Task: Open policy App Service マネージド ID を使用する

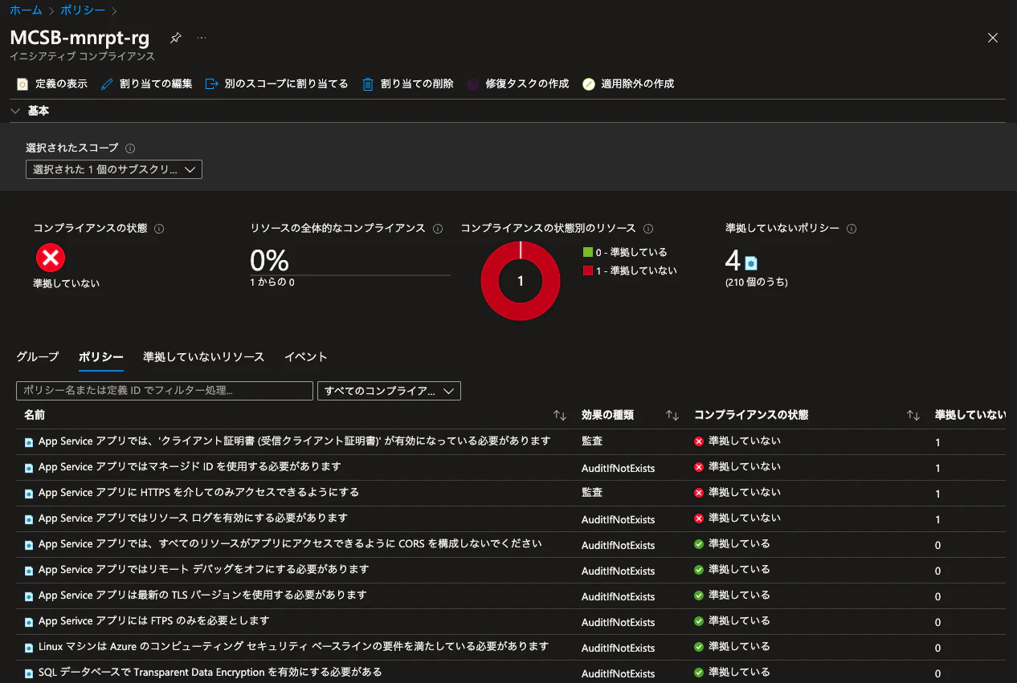Action: (190, 466)
